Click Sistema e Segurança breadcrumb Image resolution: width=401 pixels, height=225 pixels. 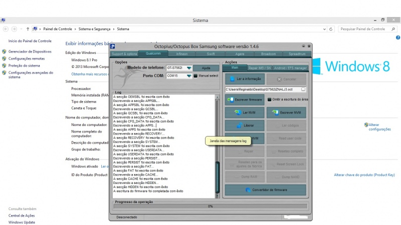[94, 29]
